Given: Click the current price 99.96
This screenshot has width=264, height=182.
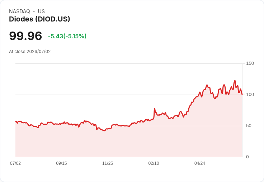Looking at the screenshot, I should [x=25, y=36].
